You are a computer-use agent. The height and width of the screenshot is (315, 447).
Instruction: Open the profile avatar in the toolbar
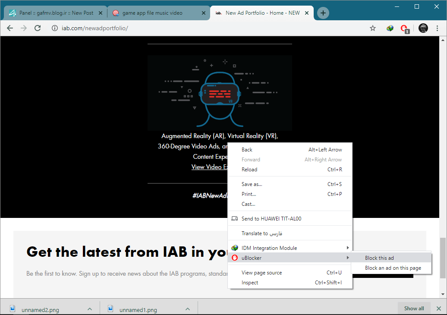tap(423, 28)
